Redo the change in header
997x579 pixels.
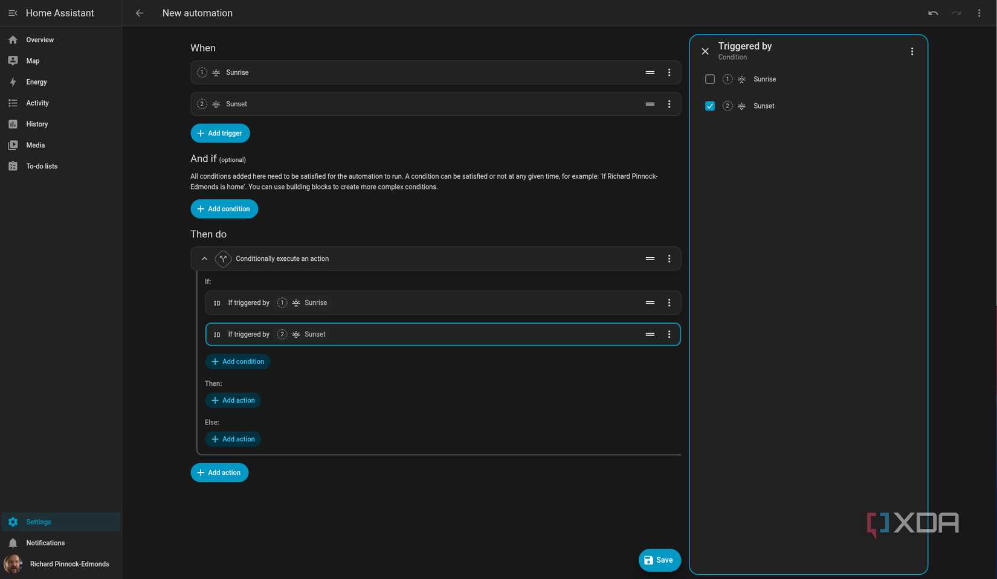pos(956,13)
